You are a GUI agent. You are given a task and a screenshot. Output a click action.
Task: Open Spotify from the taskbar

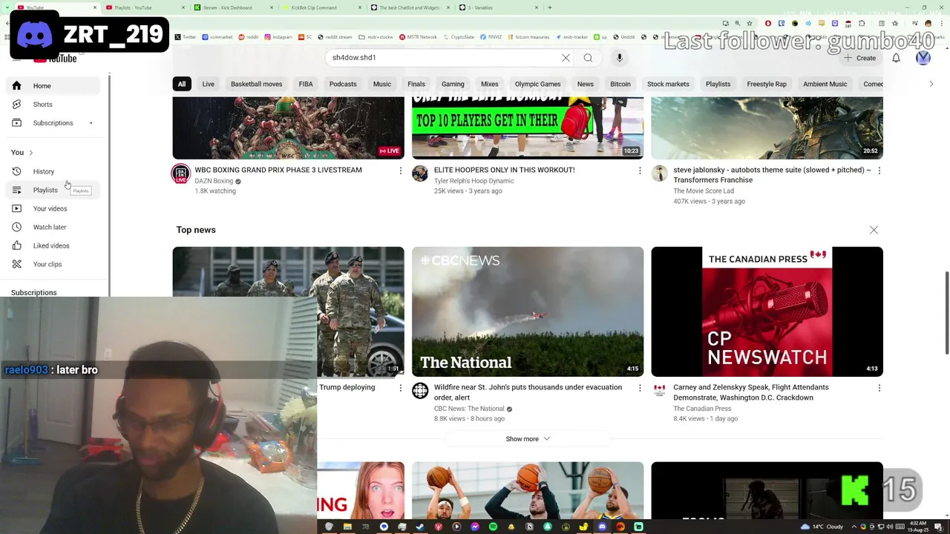(x=493, y=527)
